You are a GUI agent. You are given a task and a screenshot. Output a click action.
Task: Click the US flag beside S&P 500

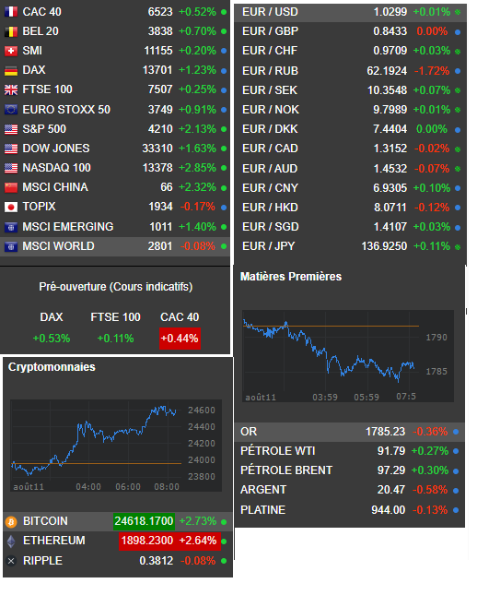click(11, 129)
